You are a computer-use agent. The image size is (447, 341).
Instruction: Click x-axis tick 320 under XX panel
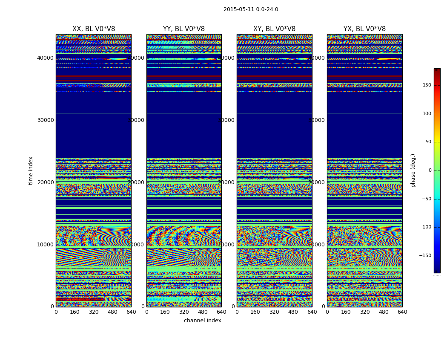(x=94, y=312)
